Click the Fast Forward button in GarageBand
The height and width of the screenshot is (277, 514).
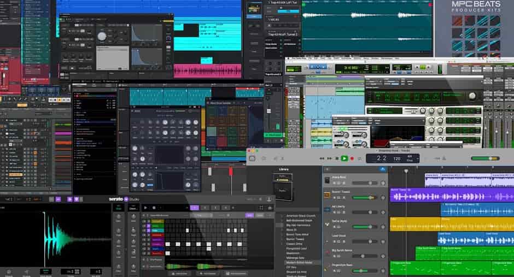coord(329,158)
